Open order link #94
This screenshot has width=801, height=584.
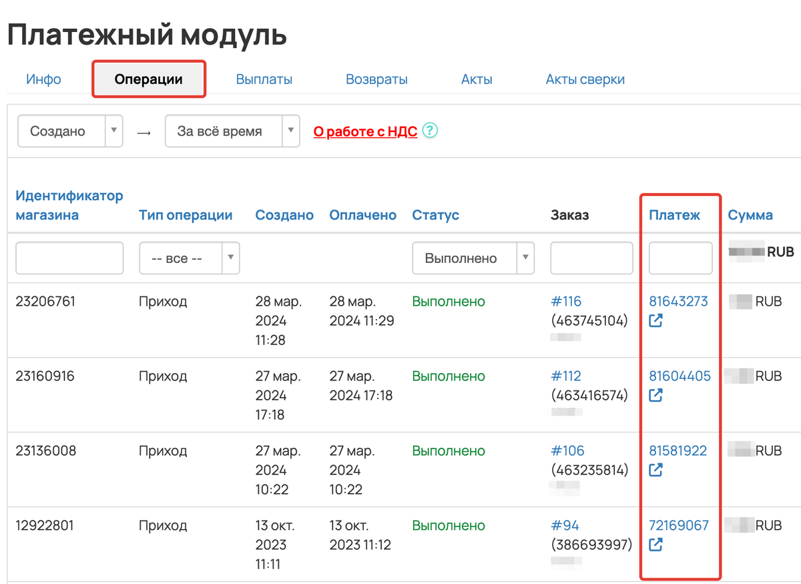point(564,525)
